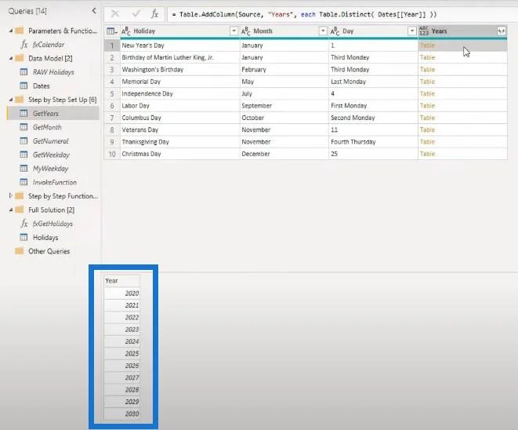Open the InvokeFunction query
518x430 pixels.
click(55, 183)
